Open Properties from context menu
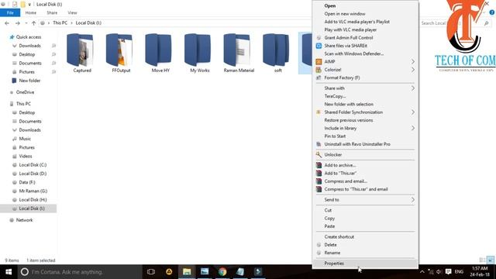The image size is (496, 279). click(x=365, y=263)
